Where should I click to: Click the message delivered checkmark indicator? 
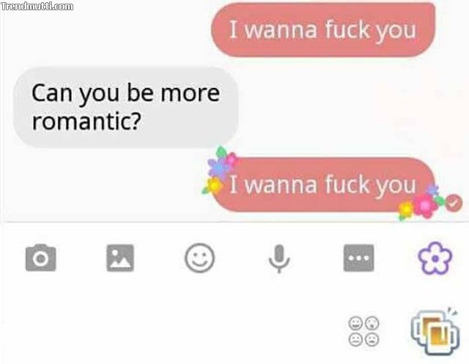[454, 203]
